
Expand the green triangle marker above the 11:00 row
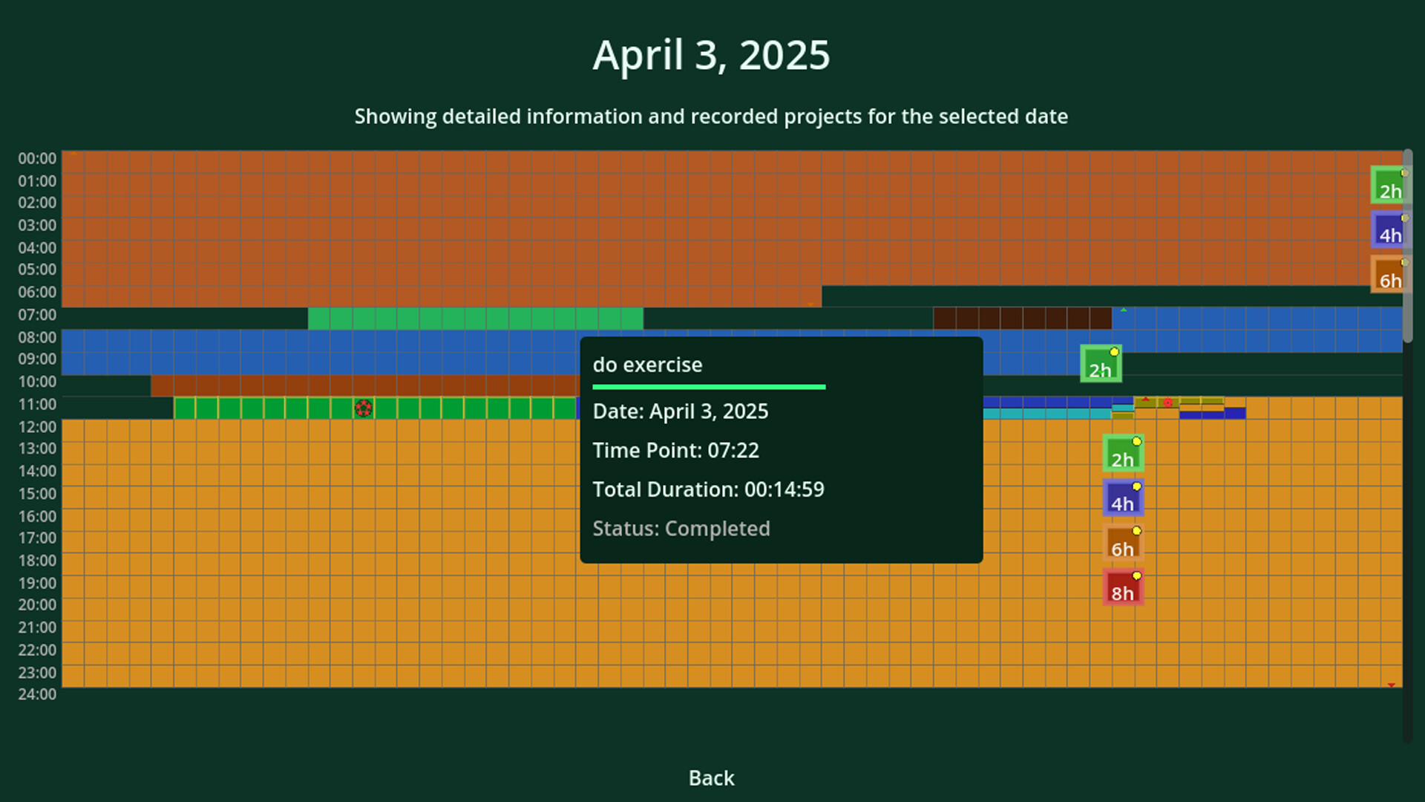coord(1124,310)
